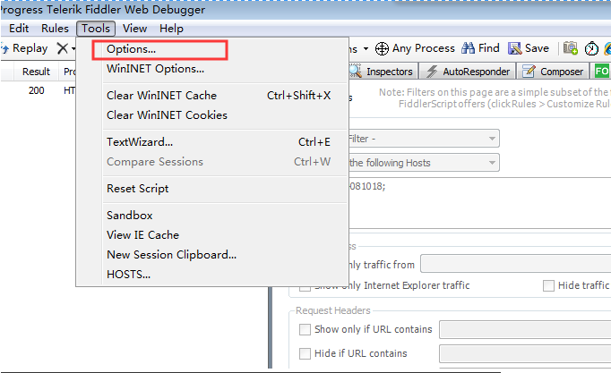
Task: Click the camera screenshot icon
Action: tap(571, 48)
